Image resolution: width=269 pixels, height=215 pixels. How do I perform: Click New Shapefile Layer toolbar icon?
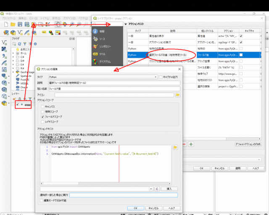(x=20, y=32)
